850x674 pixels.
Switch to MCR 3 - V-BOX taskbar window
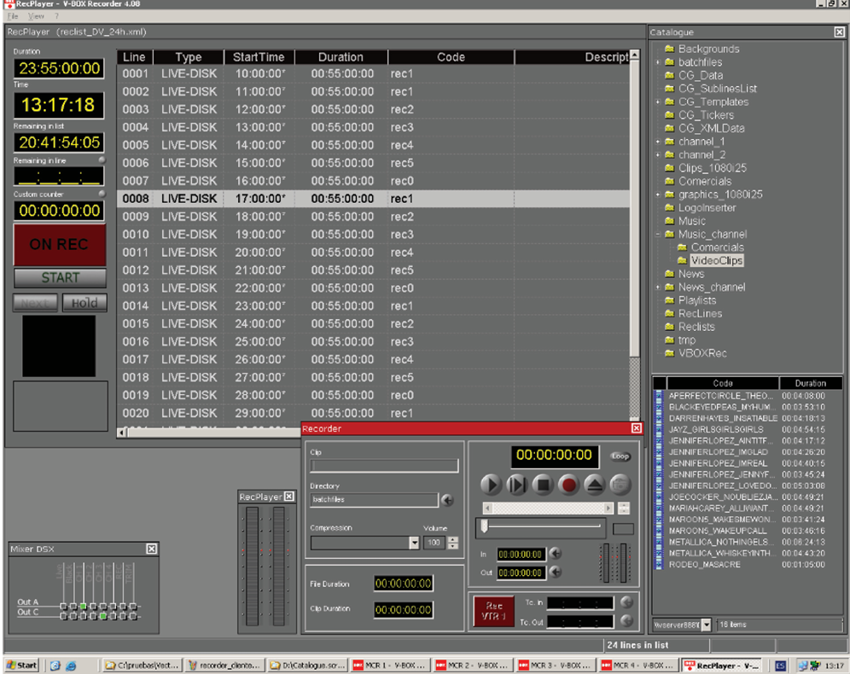[556, 665]
